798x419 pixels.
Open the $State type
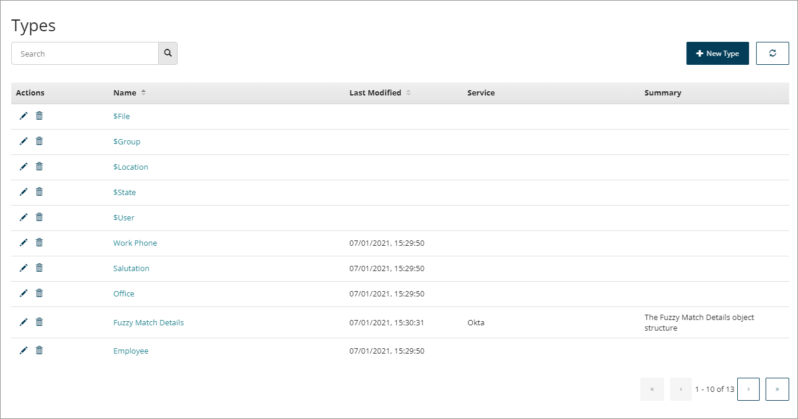[125, 192]
